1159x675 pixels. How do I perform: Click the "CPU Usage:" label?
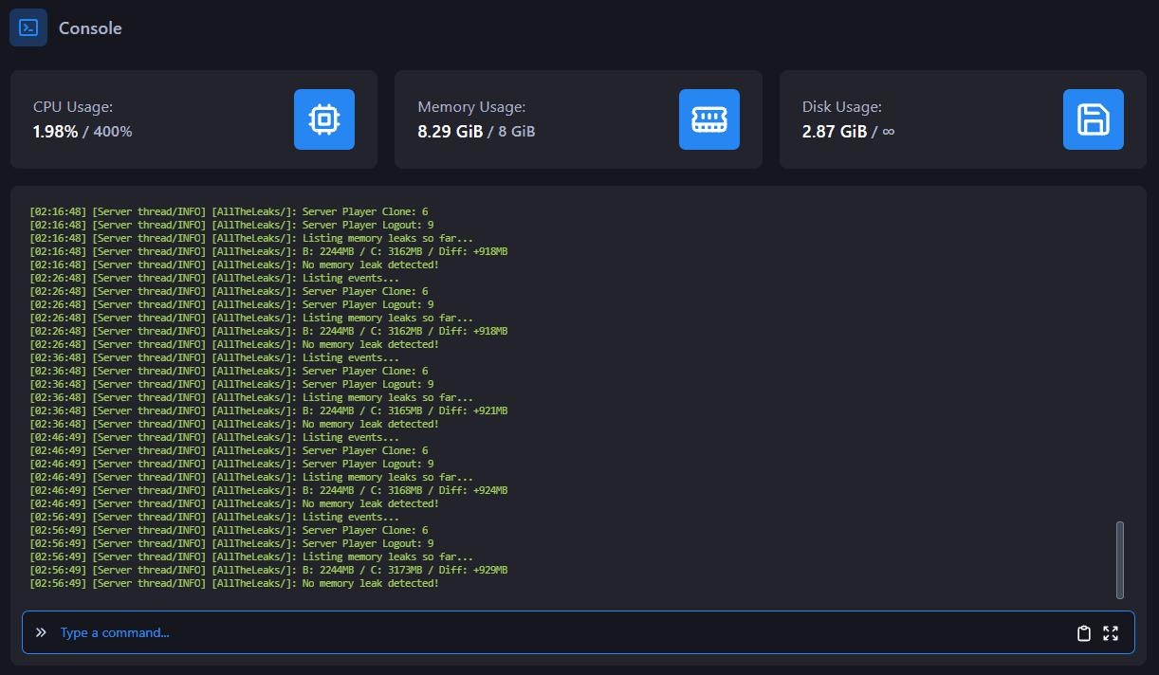click(x=73, y=107)
